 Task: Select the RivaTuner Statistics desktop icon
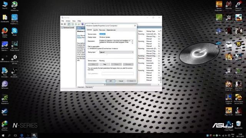pos(5,46)
